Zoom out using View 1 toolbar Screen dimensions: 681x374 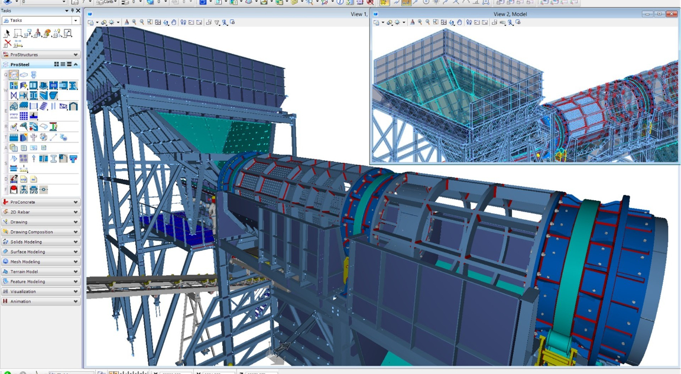(x=142, y=22)
